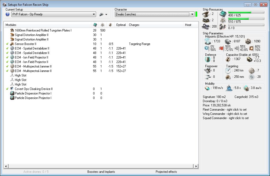Image resolution: width=270 pixels, height=176 pixels.
Task: Click the max locked targets icon showing 7
Action: click(251, 70)
